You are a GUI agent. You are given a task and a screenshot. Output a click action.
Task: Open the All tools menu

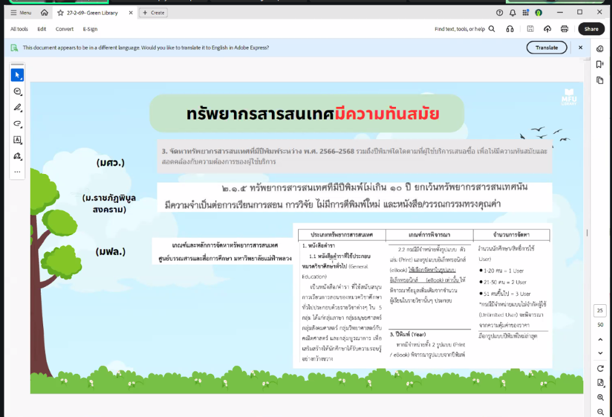pos(19,29)
